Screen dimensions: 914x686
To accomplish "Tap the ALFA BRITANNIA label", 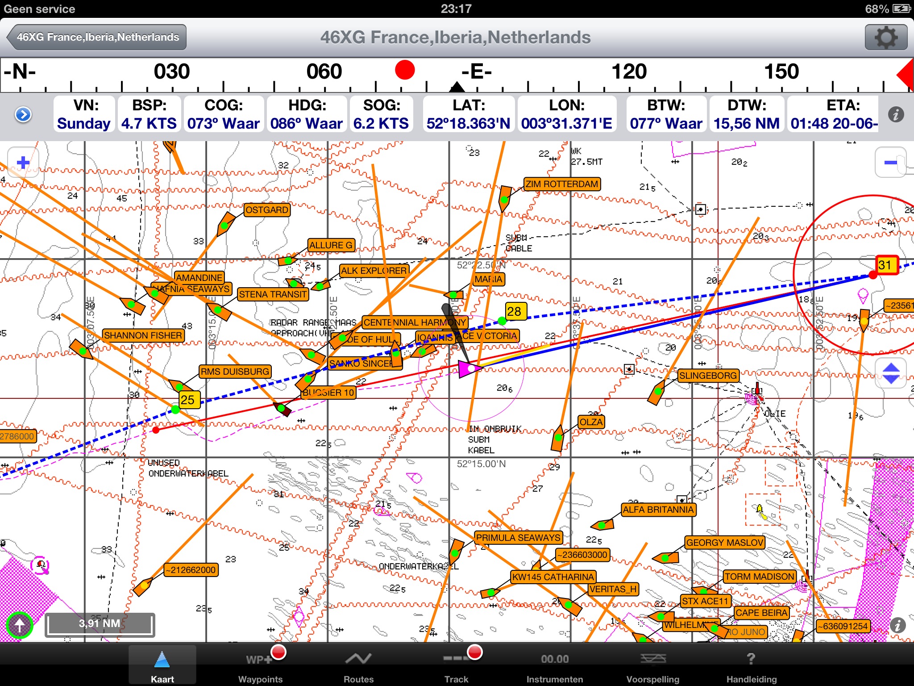I will coord(659,510).
